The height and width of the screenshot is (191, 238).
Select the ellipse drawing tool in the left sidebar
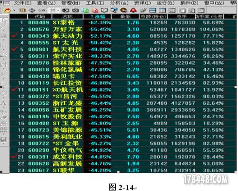click(3, 94)
